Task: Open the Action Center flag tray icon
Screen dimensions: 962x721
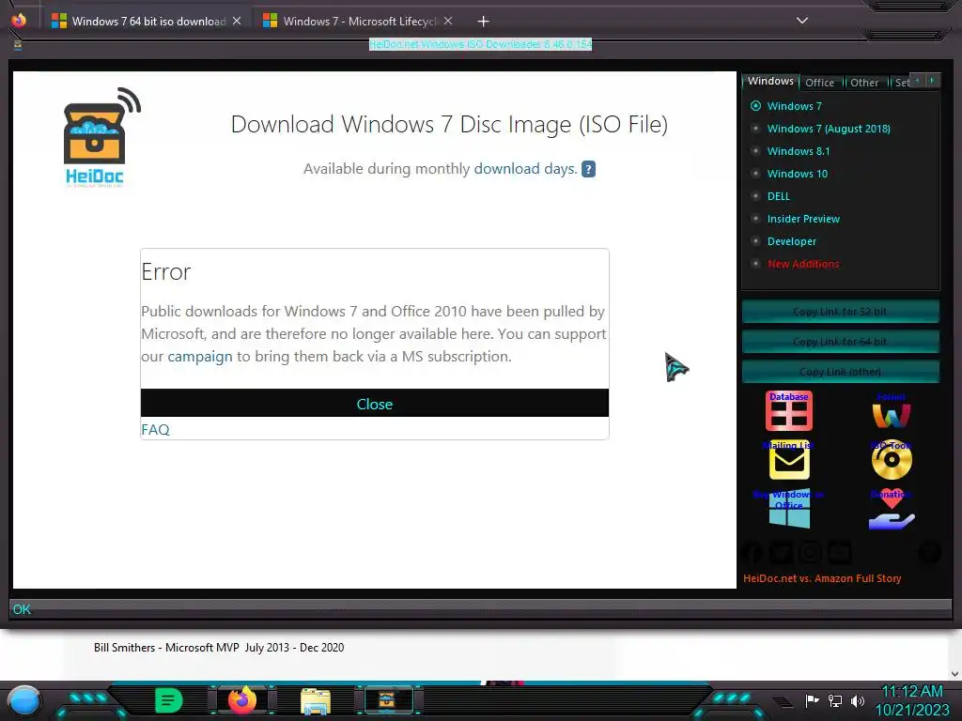Action: pyautogui.click(x=812, y=700)
